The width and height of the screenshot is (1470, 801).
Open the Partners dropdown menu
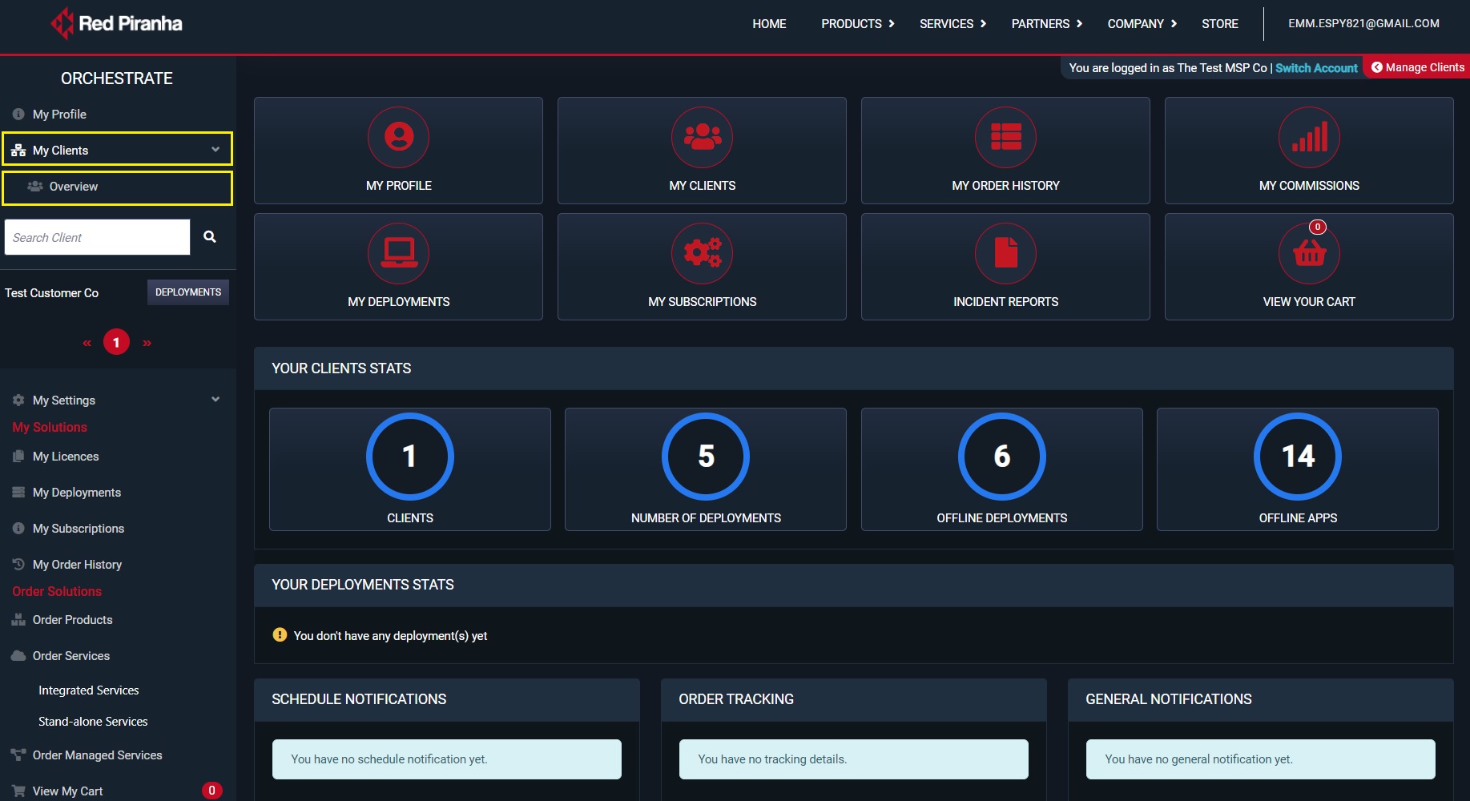1046,23
